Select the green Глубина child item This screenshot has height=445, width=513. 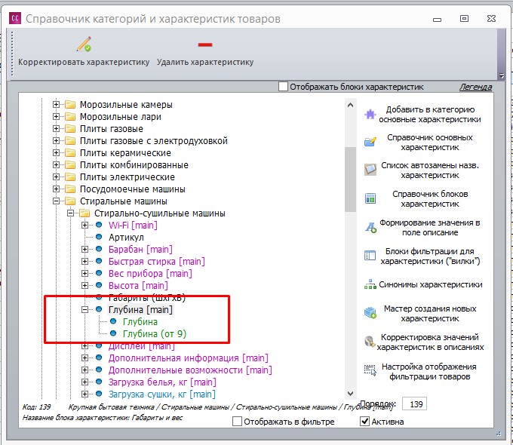140,321
